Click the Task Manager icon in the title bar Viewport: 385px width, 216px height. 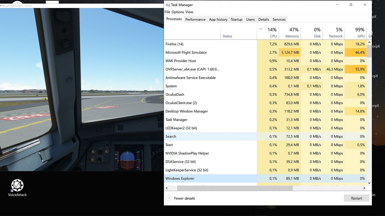pyautogui.click(x=168, y=5)
